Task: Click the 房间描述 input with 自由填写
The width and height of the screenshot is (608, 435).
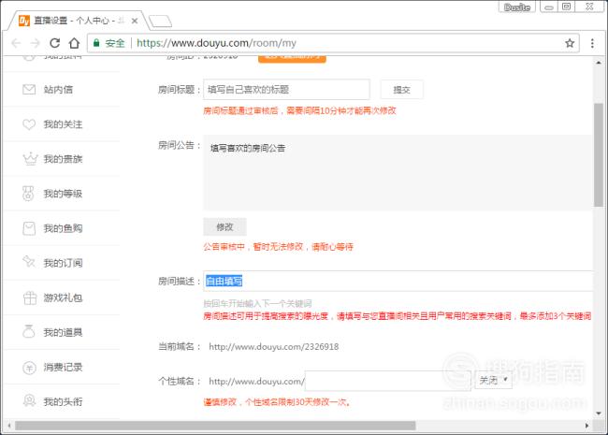Action: coord(398,281)
